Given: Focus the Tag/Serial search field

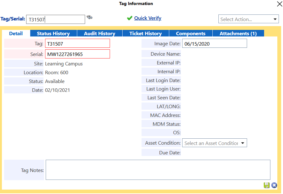Looking at the screenshot, I should point(55,19).
